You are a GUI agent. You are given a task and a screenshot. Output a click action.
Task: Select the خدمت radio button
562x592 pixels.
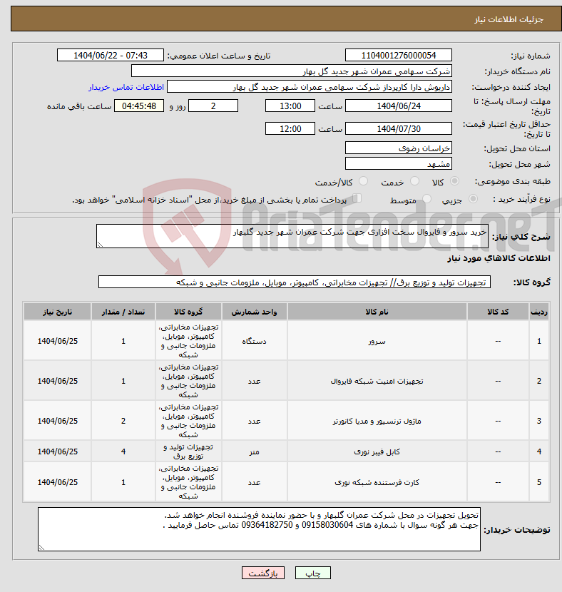[x=415, y=181]
